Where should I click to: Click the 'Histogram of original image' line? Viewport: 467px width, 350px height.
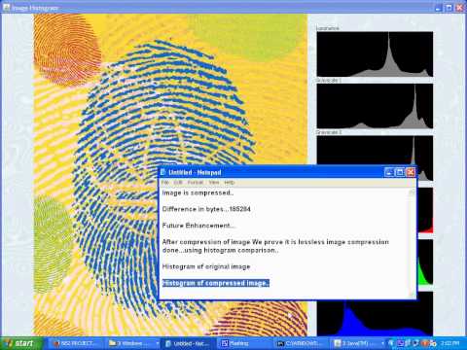(206, 266)
